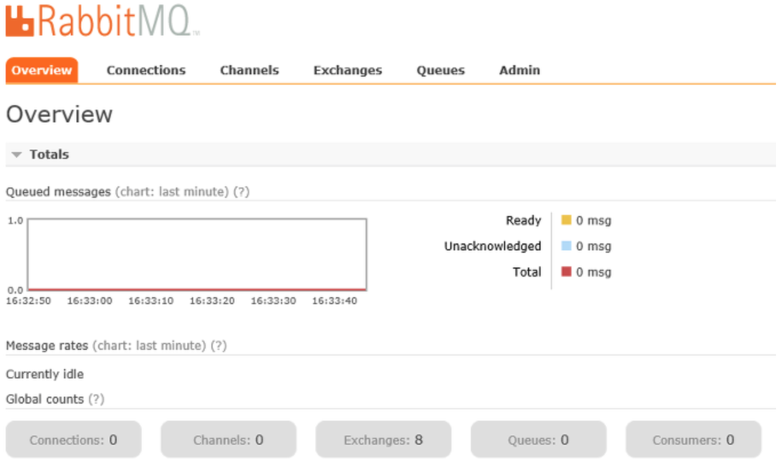This screenshot has width=784, height=471.
Task: Go to the Channels tab
Action: [x=250, y=70]
